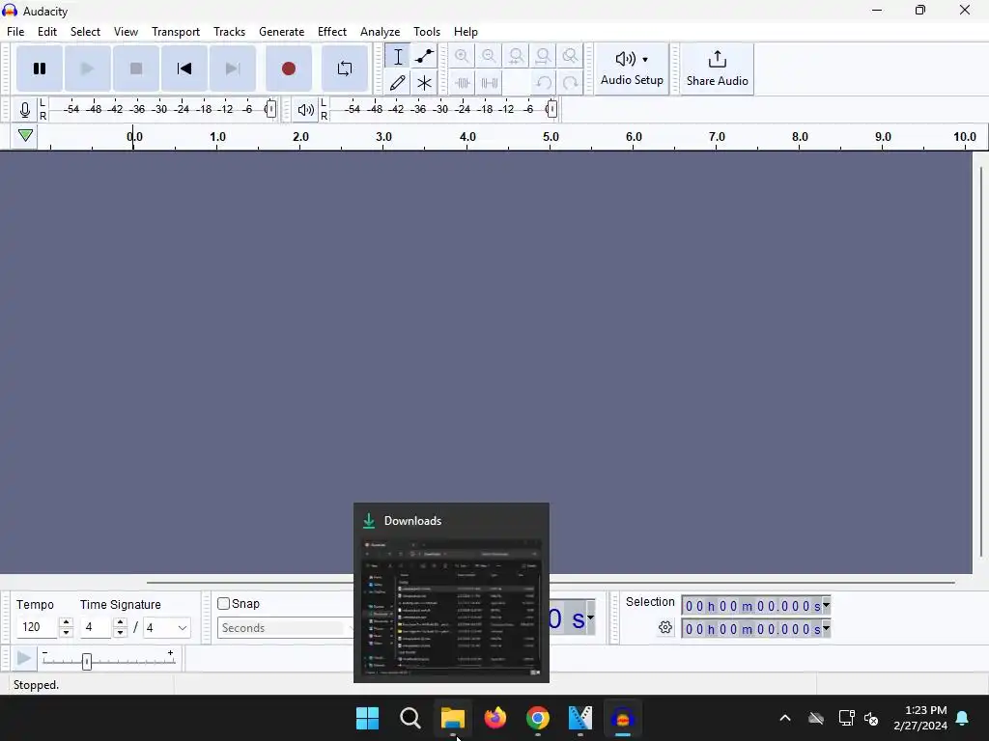Open the Select menu
The height and width of the screenshot is (741, 989).
point(85,32)
